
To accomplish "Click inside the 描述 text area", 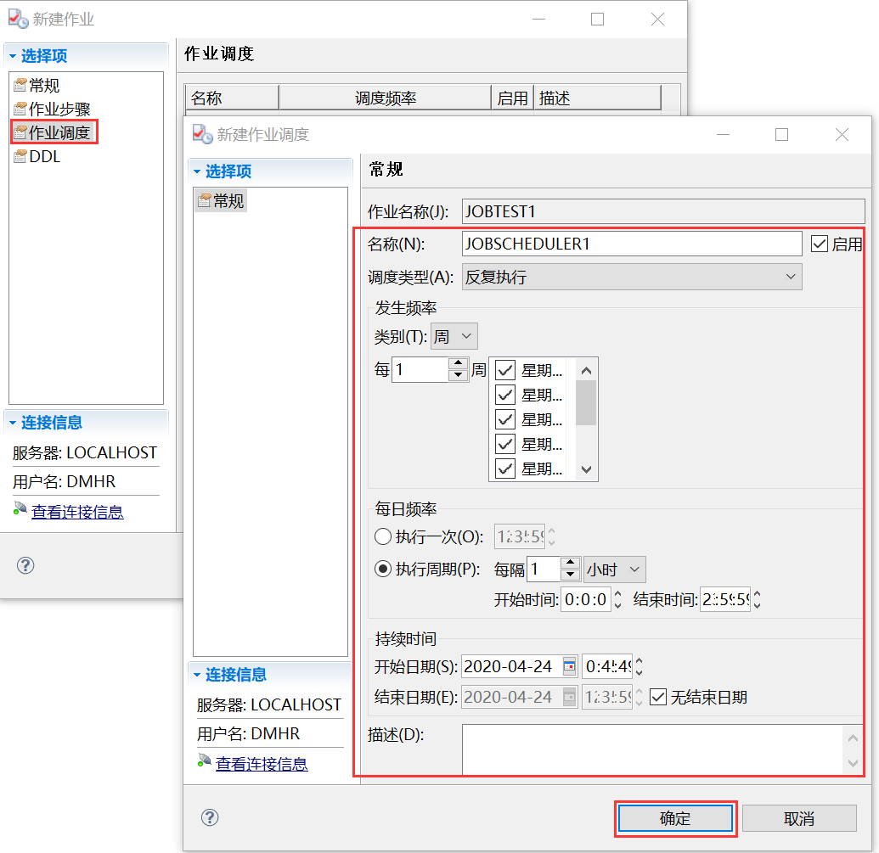I will (x=652, y=749).
